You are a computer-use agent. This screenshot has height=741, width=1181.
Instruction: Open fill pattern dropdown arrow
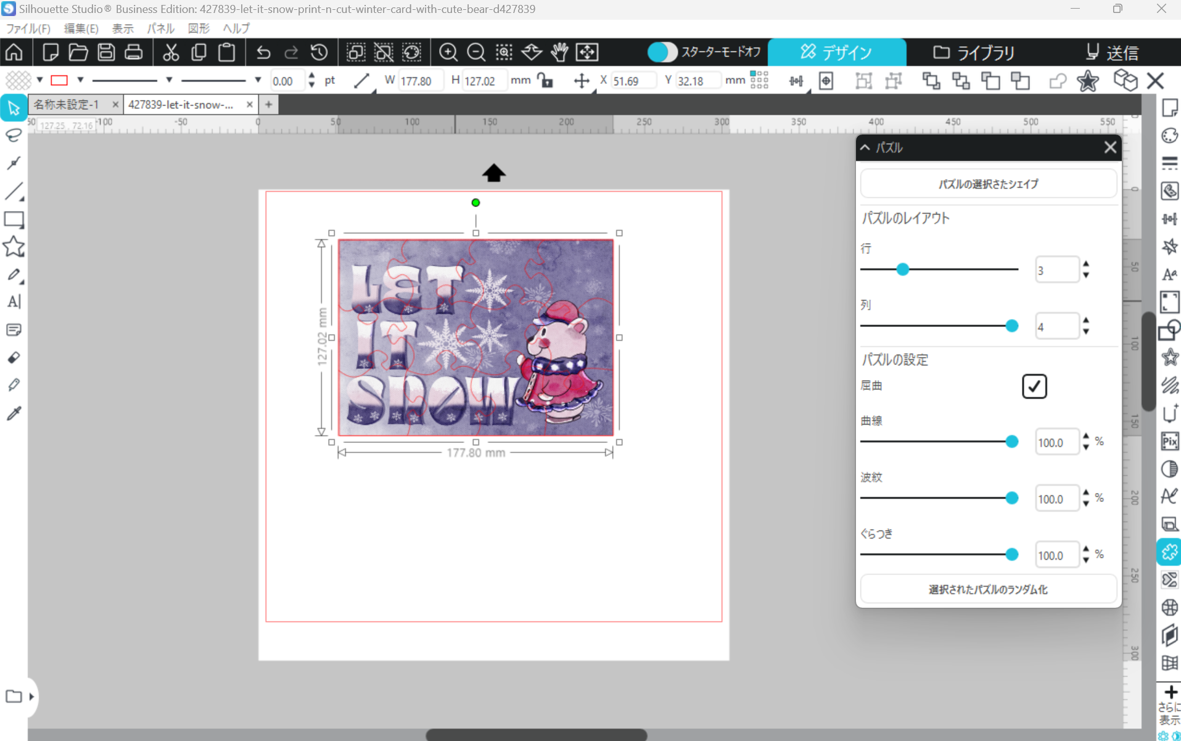tap(39, 80)
